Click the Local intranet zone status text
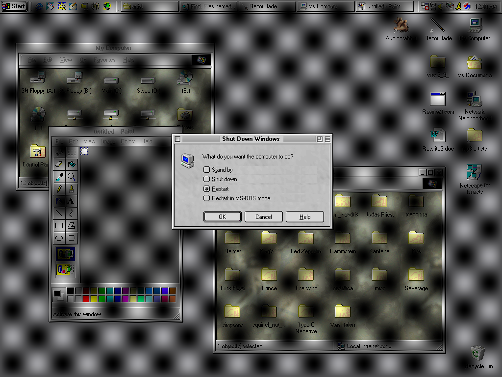 369,346
